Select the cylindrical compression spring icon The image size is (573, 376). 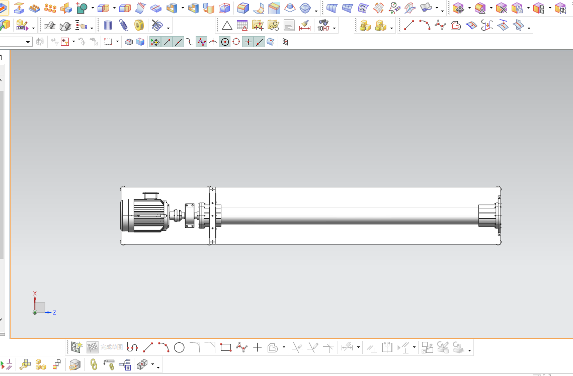108,25
